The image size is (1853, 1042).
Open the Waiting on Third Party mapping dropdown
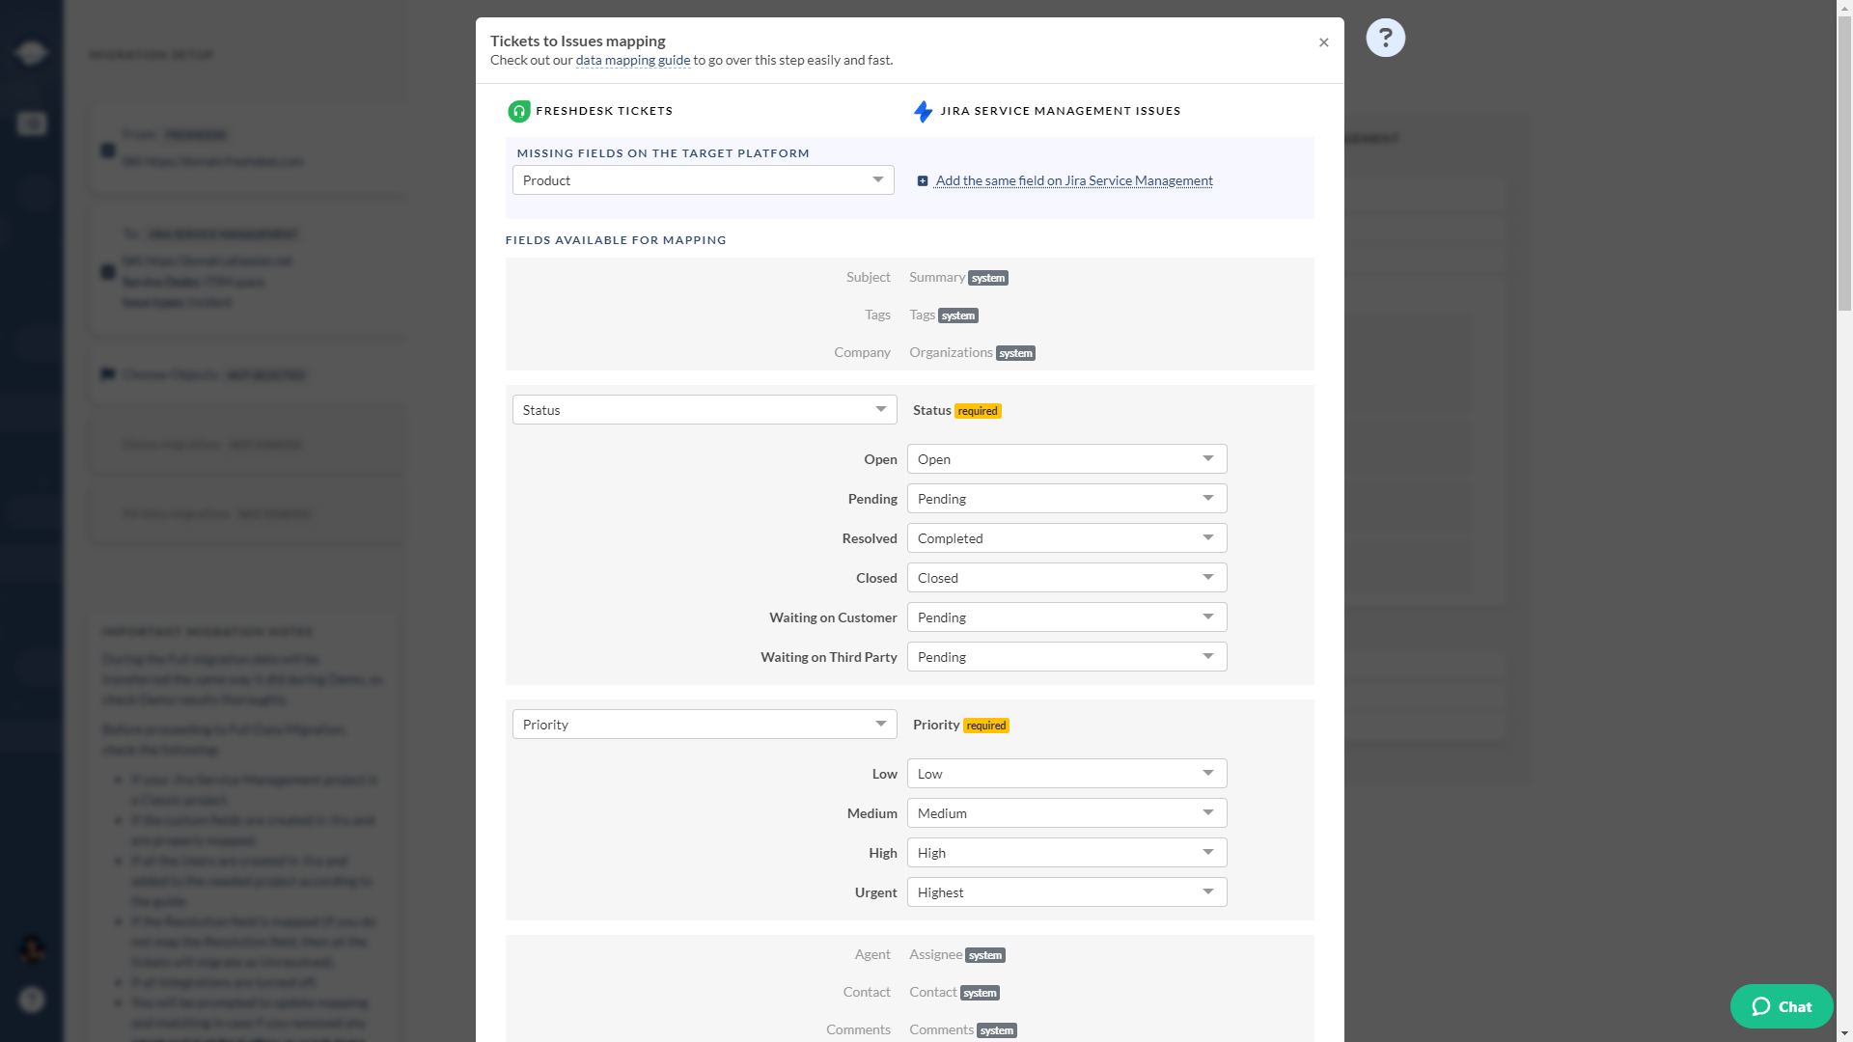[x=1067, y=657]
